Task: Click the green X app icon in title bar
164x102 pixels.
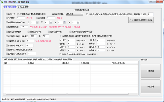Action: (x=2, y=2)
